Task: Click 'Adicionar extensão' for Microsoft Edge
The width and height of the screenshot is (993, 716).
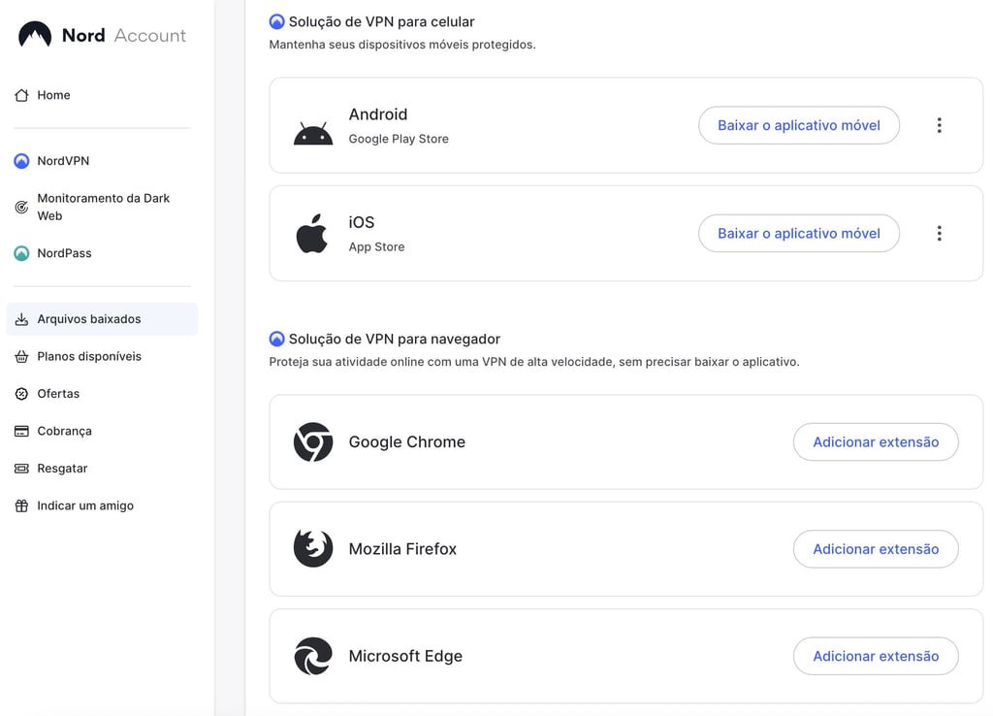Action: (876, 656)
